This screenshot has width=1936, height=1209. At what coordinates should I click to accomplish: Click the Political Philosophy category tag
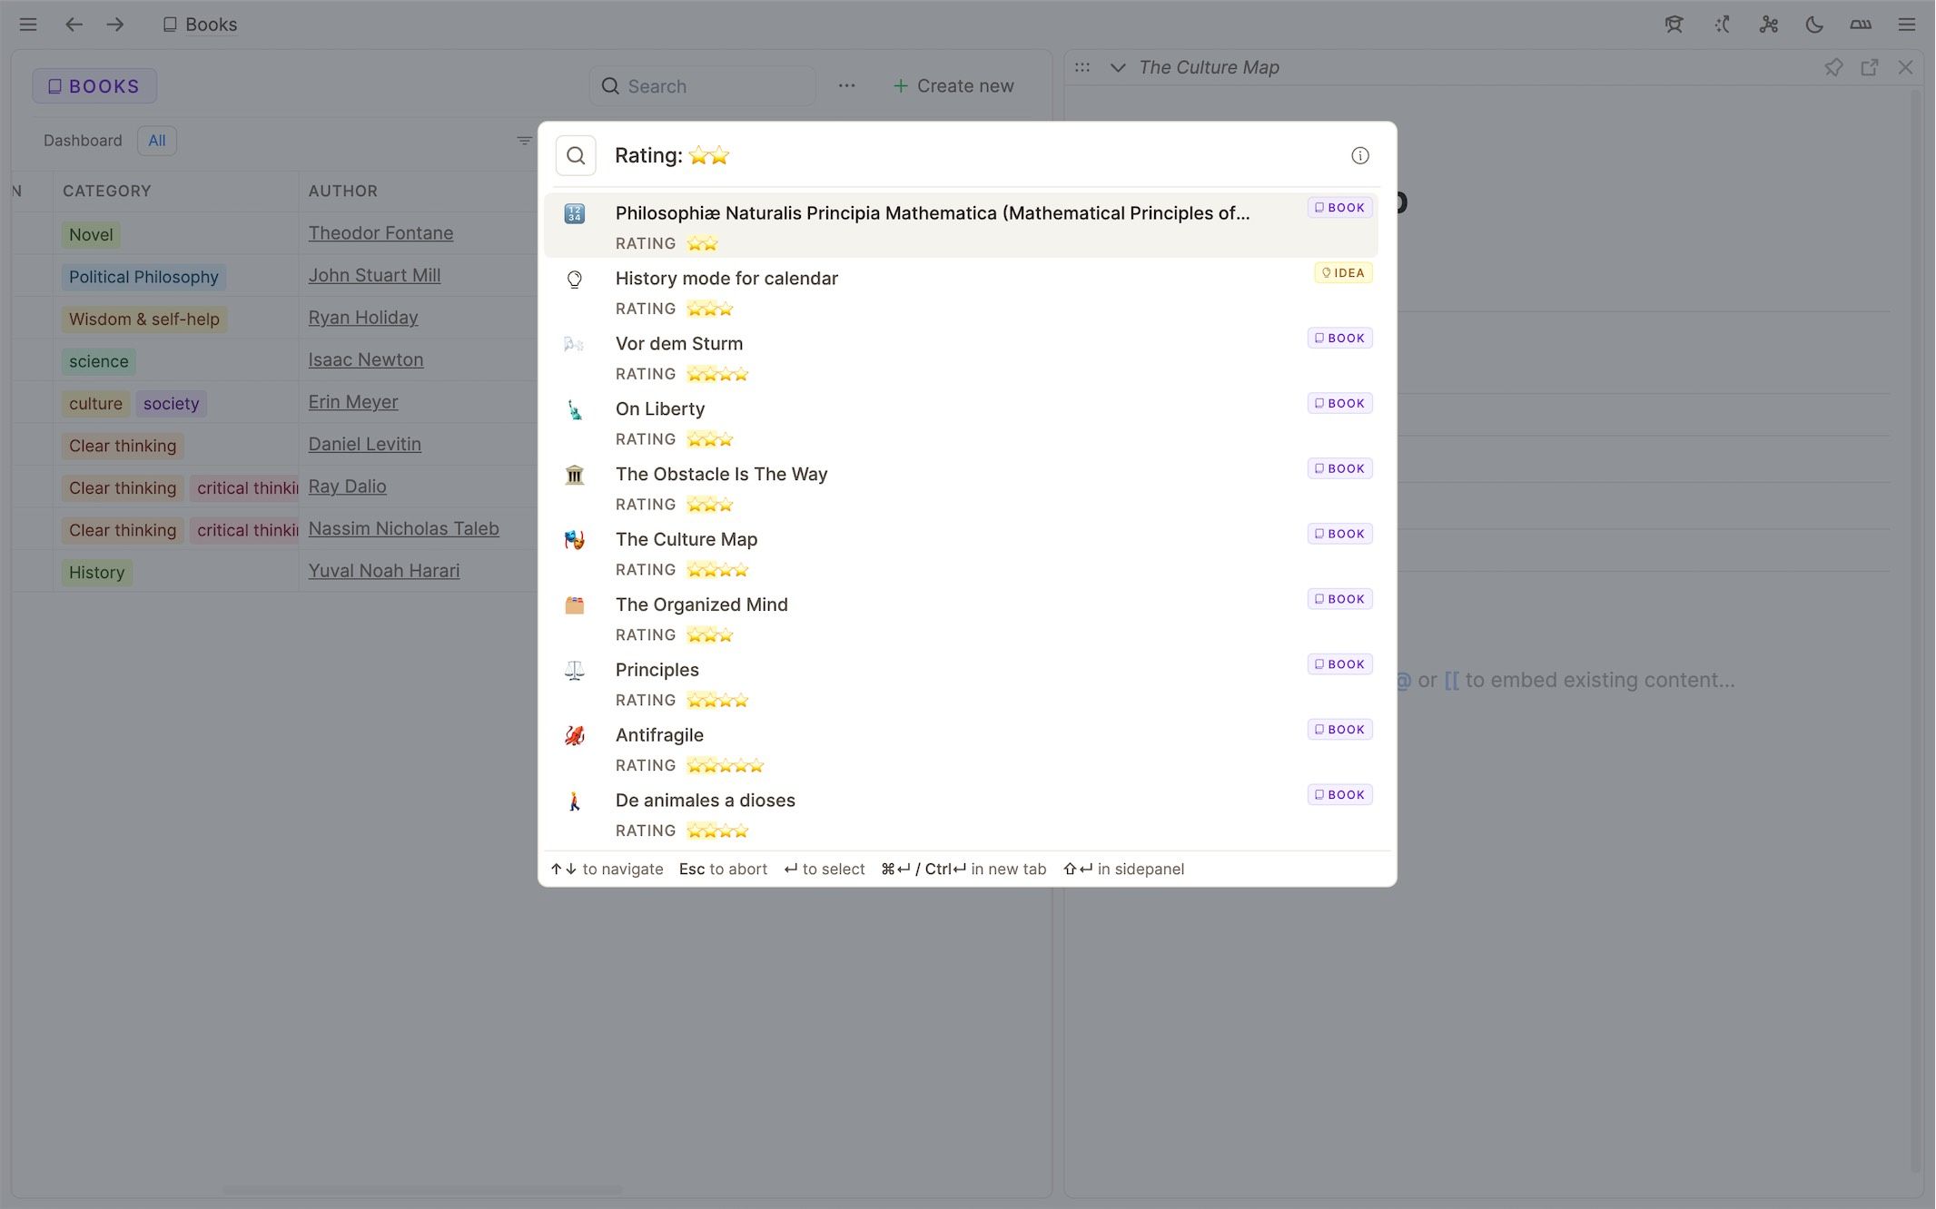coord(143,277)
